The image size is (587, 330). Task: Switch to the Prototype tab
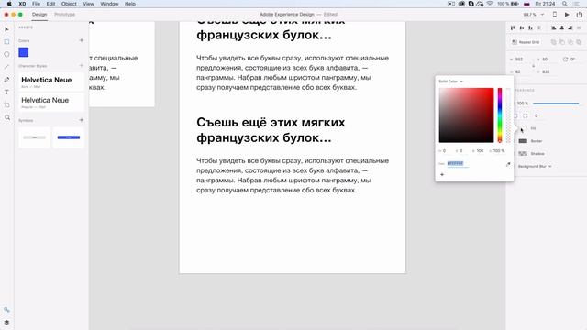tap(65, 15)
